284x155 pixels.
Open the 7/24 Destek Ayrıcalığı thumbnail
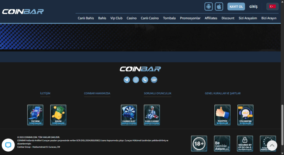[245, 115]
